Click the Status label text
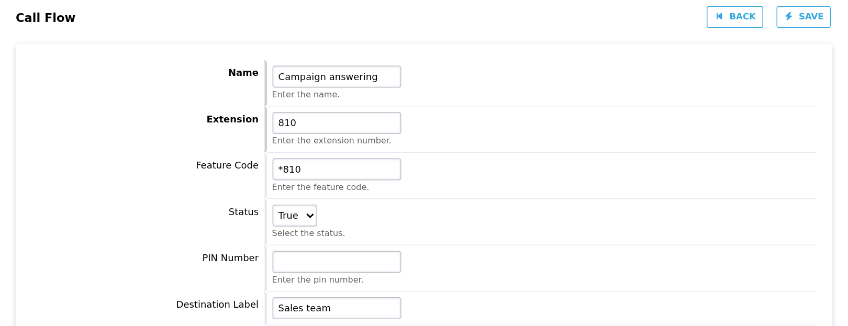The height and width of the screenshot is (326, 848). click(x=243, y=212)
